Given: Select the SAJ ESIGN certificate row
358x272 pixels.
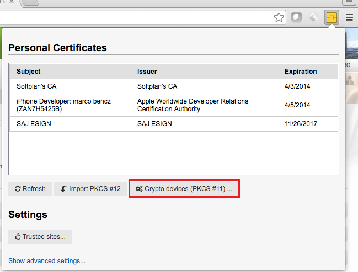Looking at the screenshot, I should coord(34,124).
